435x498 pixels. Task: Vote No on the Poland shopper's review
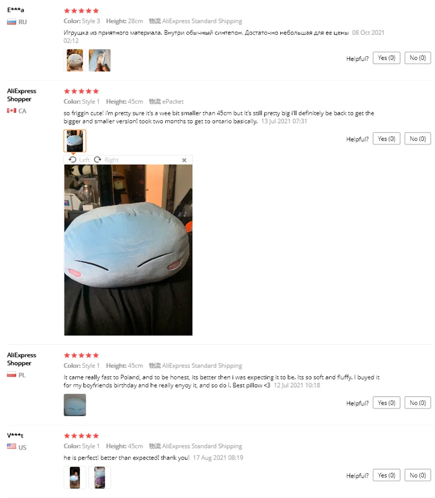point(417,403)
